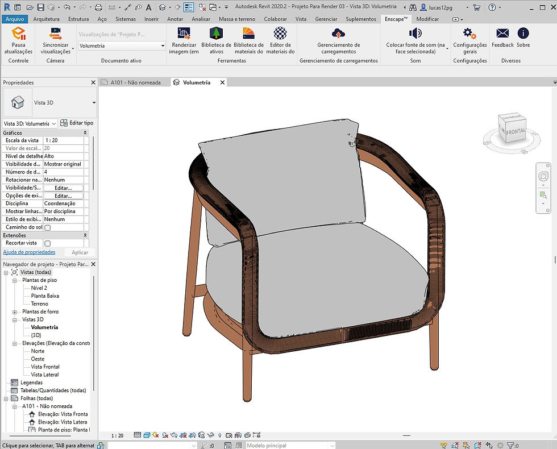557x449 pixels.
Task: Click the Feedback envelope icon
Action: 502,34
